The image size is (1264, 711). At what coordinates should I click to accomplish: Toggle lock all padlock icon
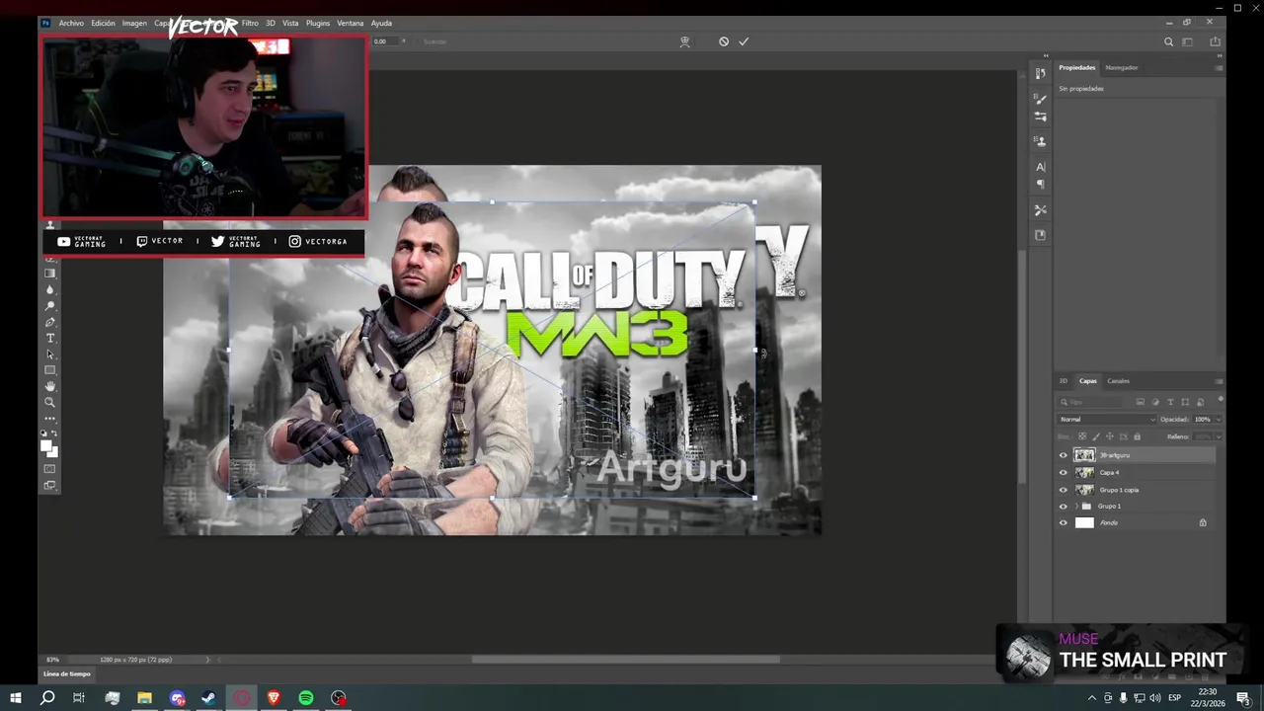point(1137,436)
